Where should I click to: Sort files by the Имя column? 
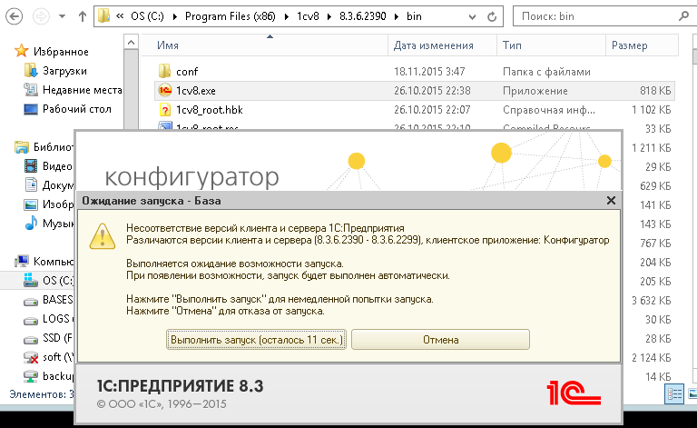pos(168,45)
